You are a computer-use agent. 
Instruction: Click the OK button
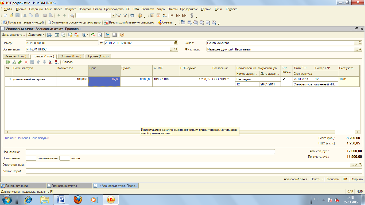tap(345, 179)
